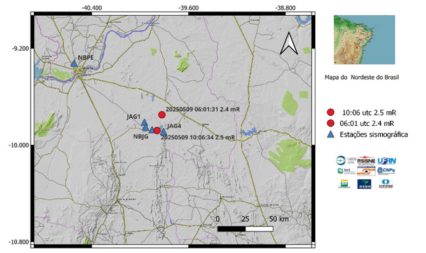The image size is (426, 253).
Task: Click the RSBR logo
Action: click(x=364, y=184)
